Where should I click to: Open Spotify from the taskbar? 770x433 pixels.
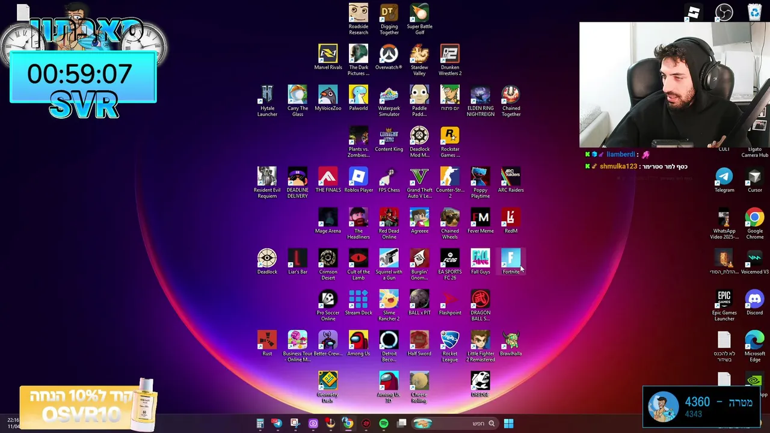tap(384, 423)
